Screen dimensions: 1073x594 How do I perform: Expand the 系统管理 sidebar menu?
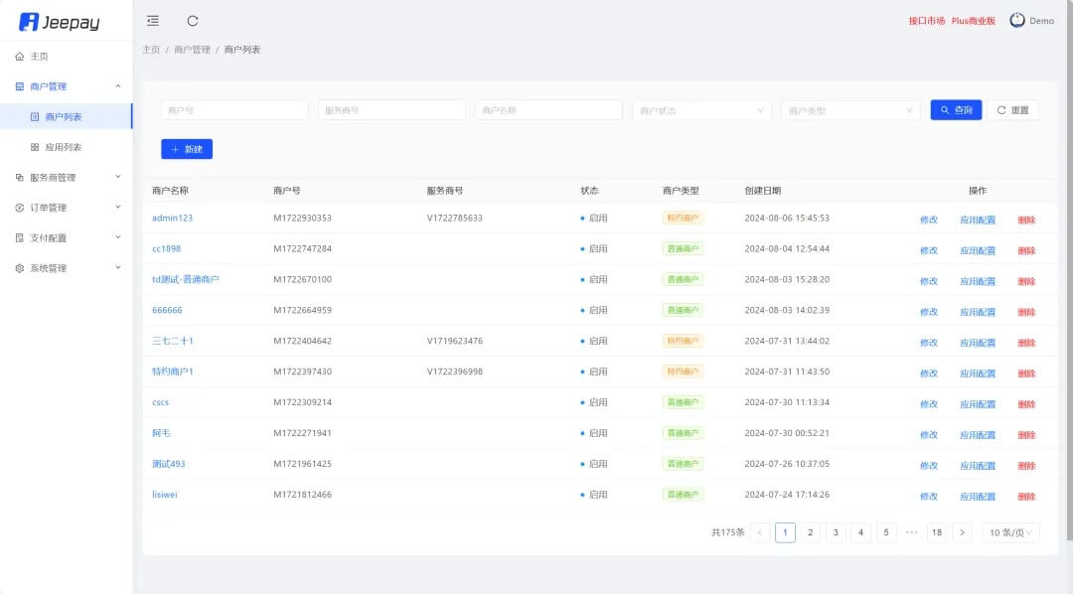(66, 268)
